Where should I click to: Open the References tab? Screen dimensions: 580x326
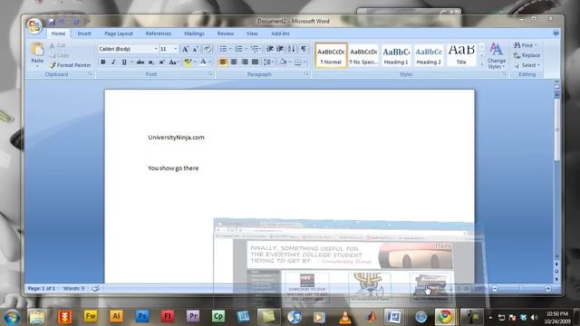point(159,34)
